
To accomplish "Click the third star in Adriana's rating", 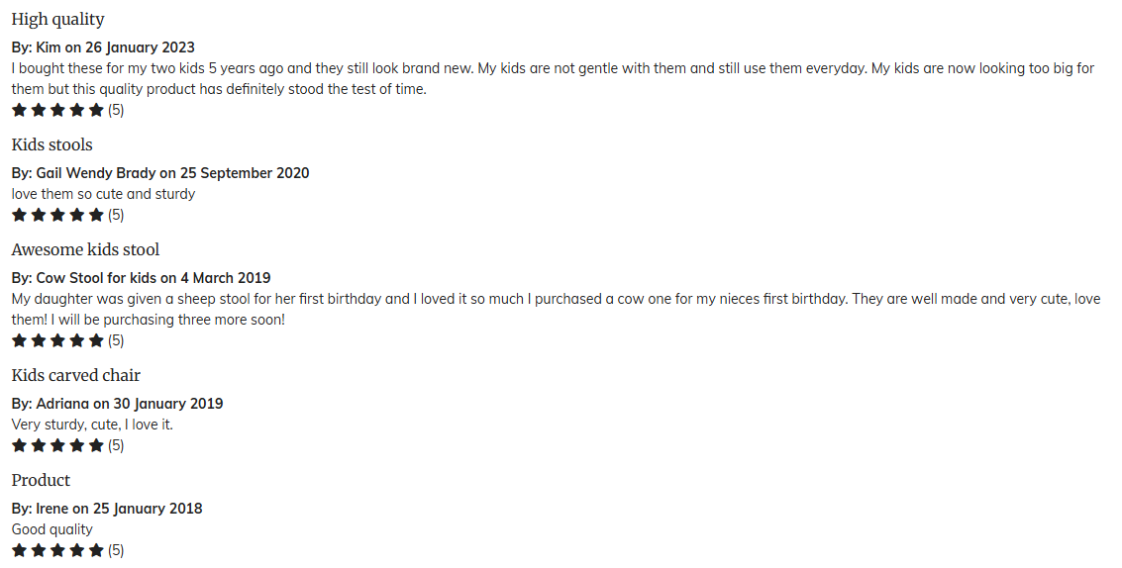I will tap(57, 445).
